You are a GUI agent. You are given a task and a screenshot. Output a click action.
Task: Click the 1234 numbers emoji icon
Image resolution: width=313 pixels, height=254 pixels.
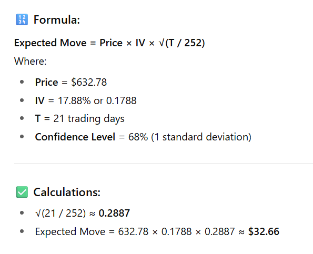pos(22,19)
